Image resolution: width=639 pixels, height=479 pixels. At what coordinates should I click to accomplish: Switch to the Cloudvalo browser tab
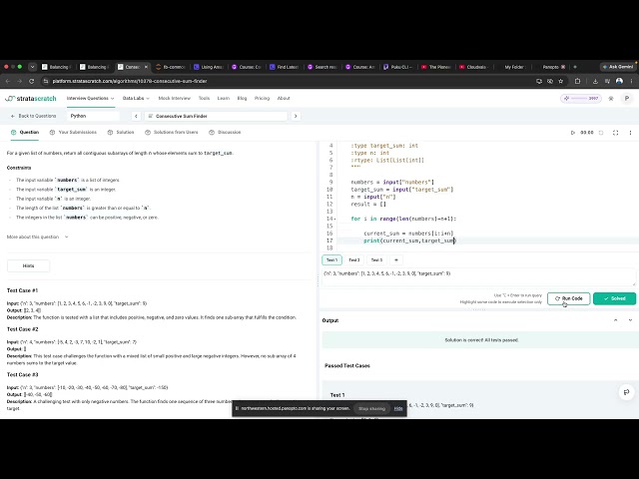coord(475,67)
